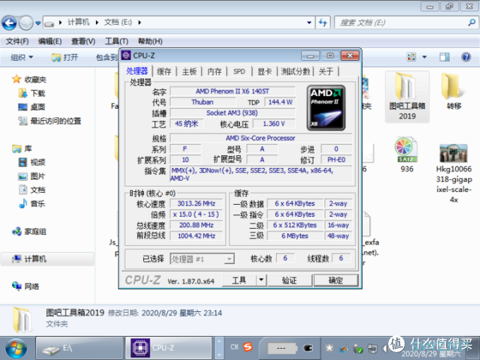Select 家庭组 in the navigation pane
This screenshot has height=360, width=480.
click(x=30, y=232)
